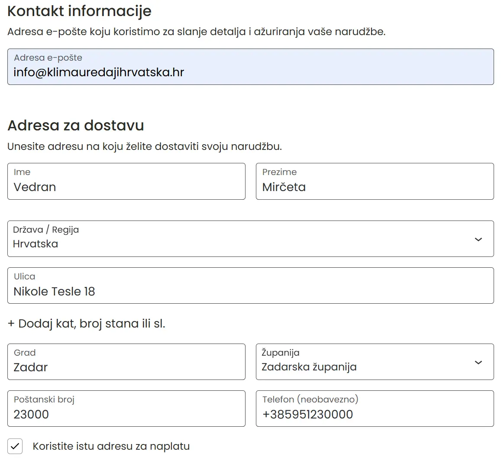504x464 pixels.
Task: Click the Ulica field with Nikole Tesle 18
Action: [x=250, y=286]
